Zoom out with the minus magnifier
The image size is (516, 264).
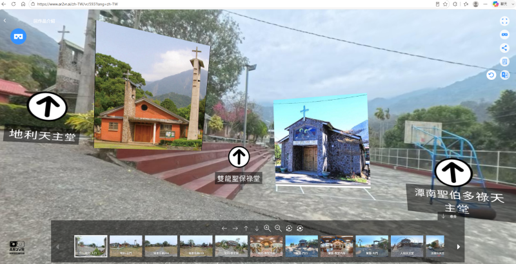pos(278,229)
